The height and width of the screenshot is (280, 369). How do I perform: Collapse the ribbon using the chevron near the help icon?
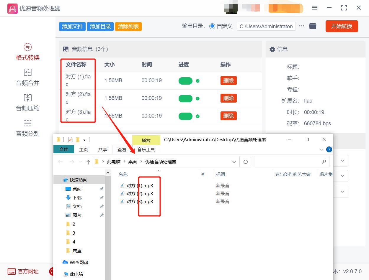pos(321,149)
